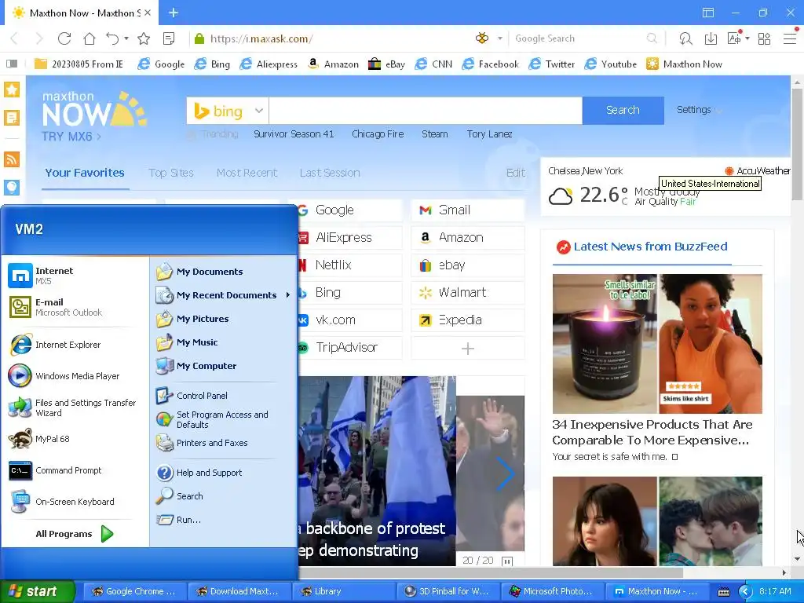The image size is (804, 603).
Task: Click the TRY MX6 link
Action: 71,137
